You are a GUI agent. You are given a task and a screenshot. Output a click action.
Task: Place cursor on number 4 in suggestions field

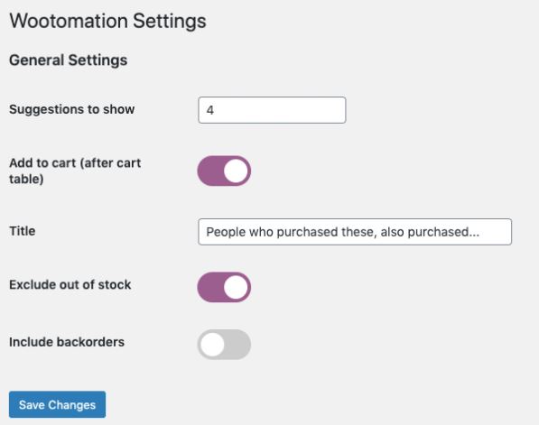click(210, 110)
